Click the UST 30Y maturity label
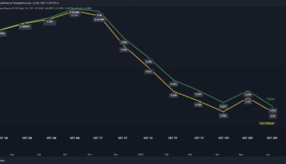 click(273, 138)
